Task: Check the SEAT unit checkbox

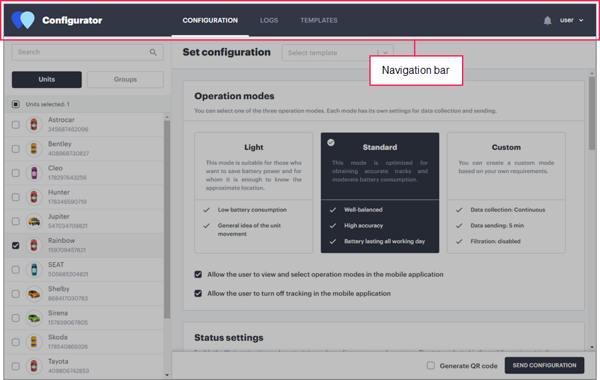Action: [16, 270]
